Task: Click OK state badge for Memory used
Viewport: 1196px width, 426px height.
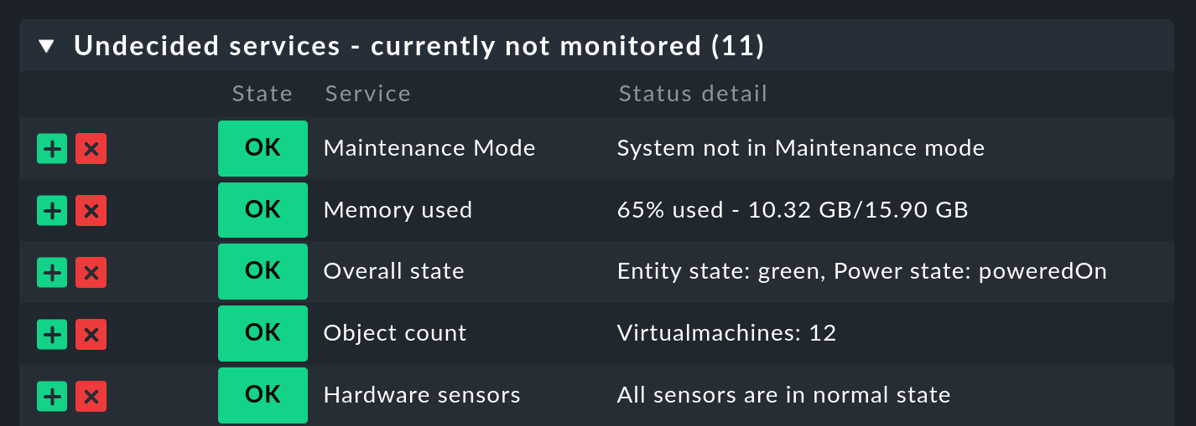Action: (263, 210)
